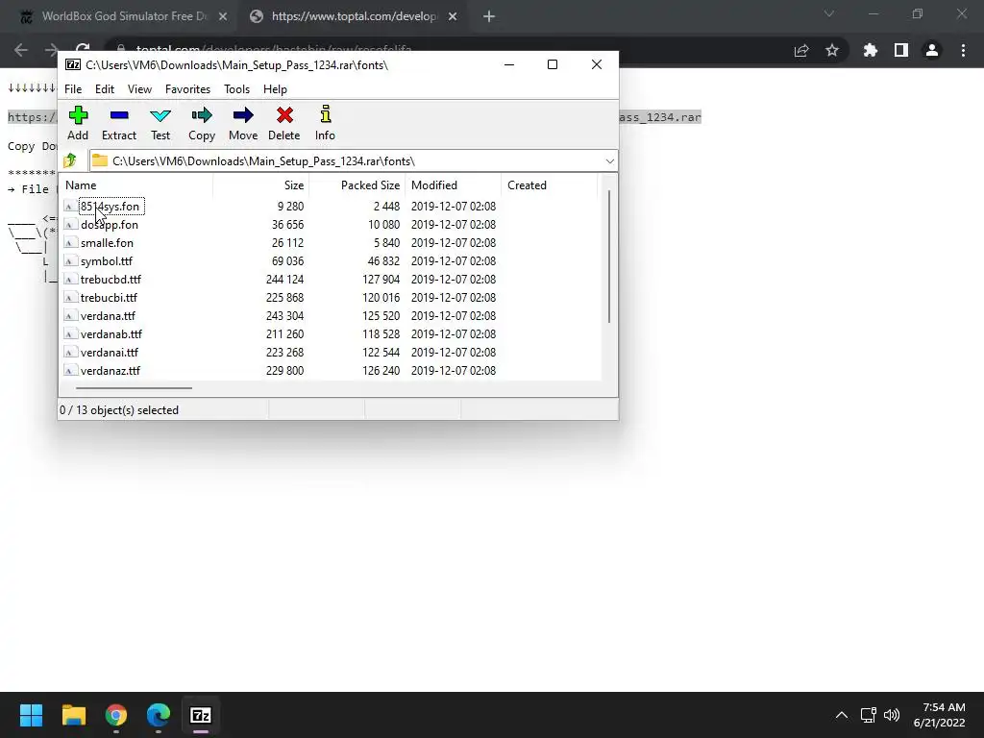The height and width of the screenshot is (738, 984).
Task: Click Chrome's share page icon
Action: coord(801,50)
